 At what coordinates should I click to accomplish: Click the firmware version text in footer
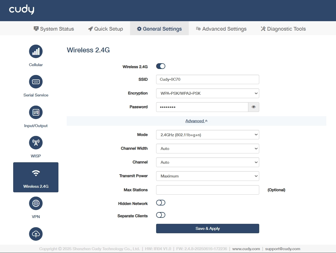[201, 249]
